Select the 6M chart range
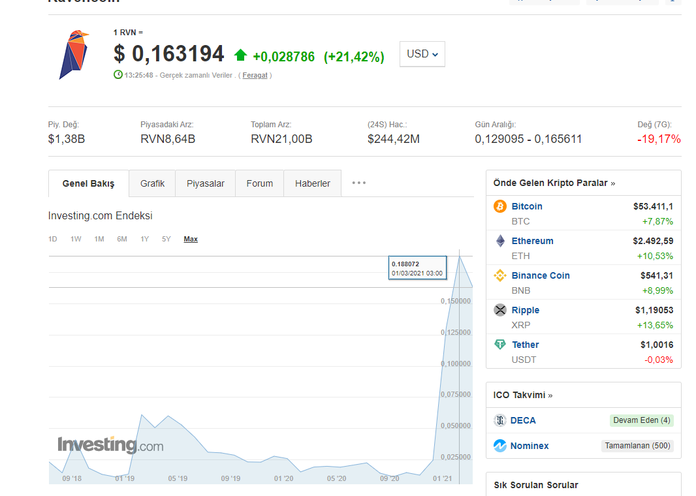 (x=122, y=239)
